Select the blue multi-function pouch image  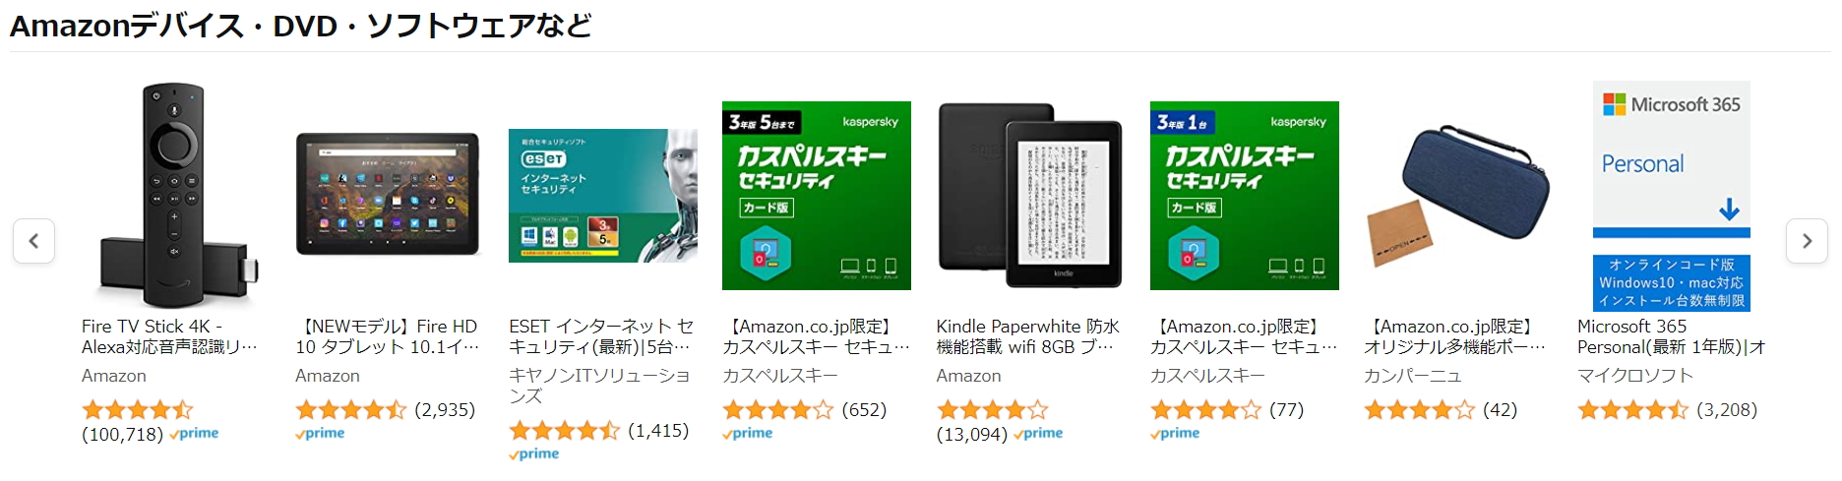[1458, 196]
